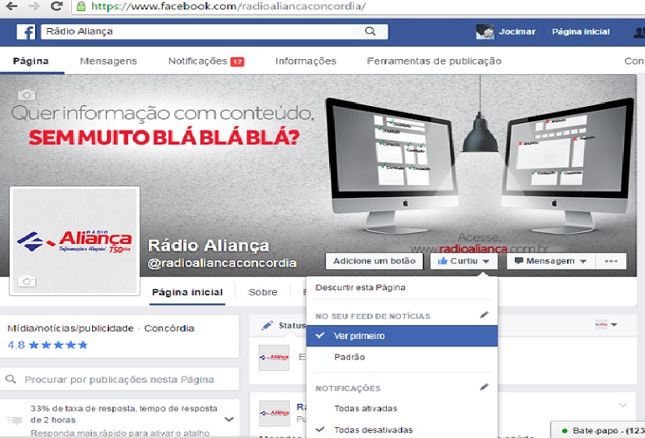Image resolution: width=645 pixels, height=438 pixels.
Task: Click the Rádio Aliança page title
Action: point(208,245)
